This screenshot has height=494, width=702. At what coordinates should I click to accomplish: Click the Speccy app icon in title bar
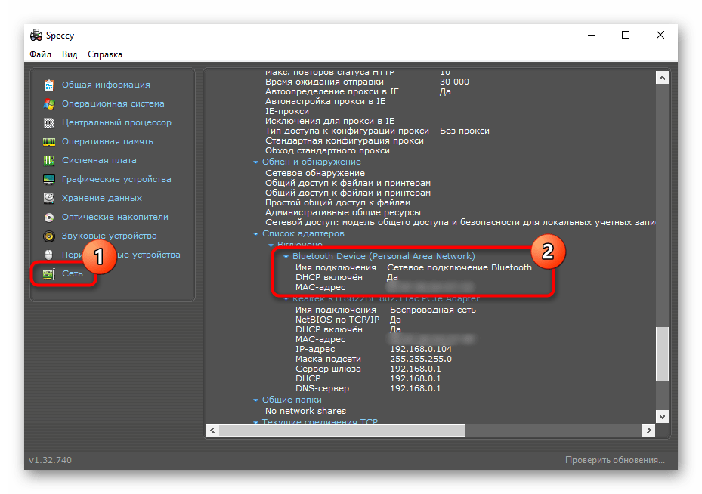click(x=36, y=35)
